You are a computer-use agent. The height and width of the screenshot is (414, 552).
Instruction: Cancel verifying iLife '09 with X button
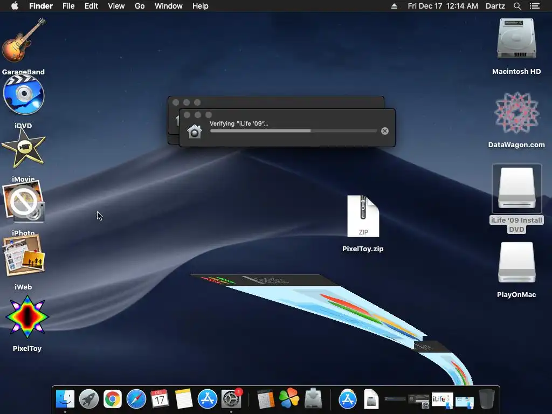click(x=385, y=131)
